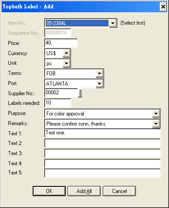The image size is (169, 208).
Task: Open the Port ATLANTA dropdown
Action: 99,83
